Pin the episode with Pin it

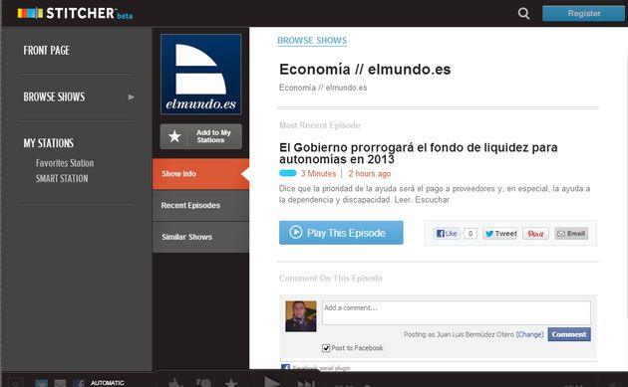pos(535,234)
